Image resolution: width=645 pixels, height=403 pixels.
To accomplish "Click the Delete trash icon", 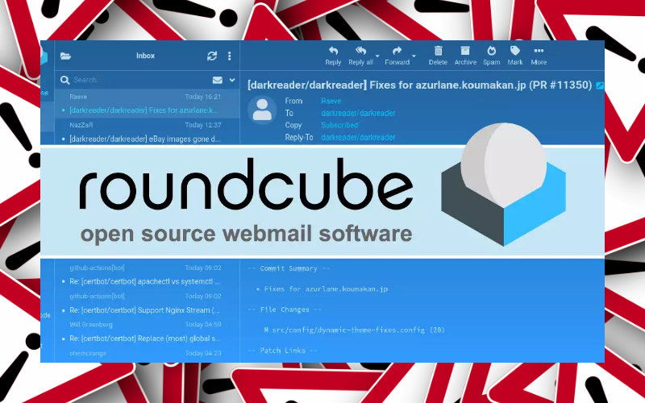I will (438, 51).
